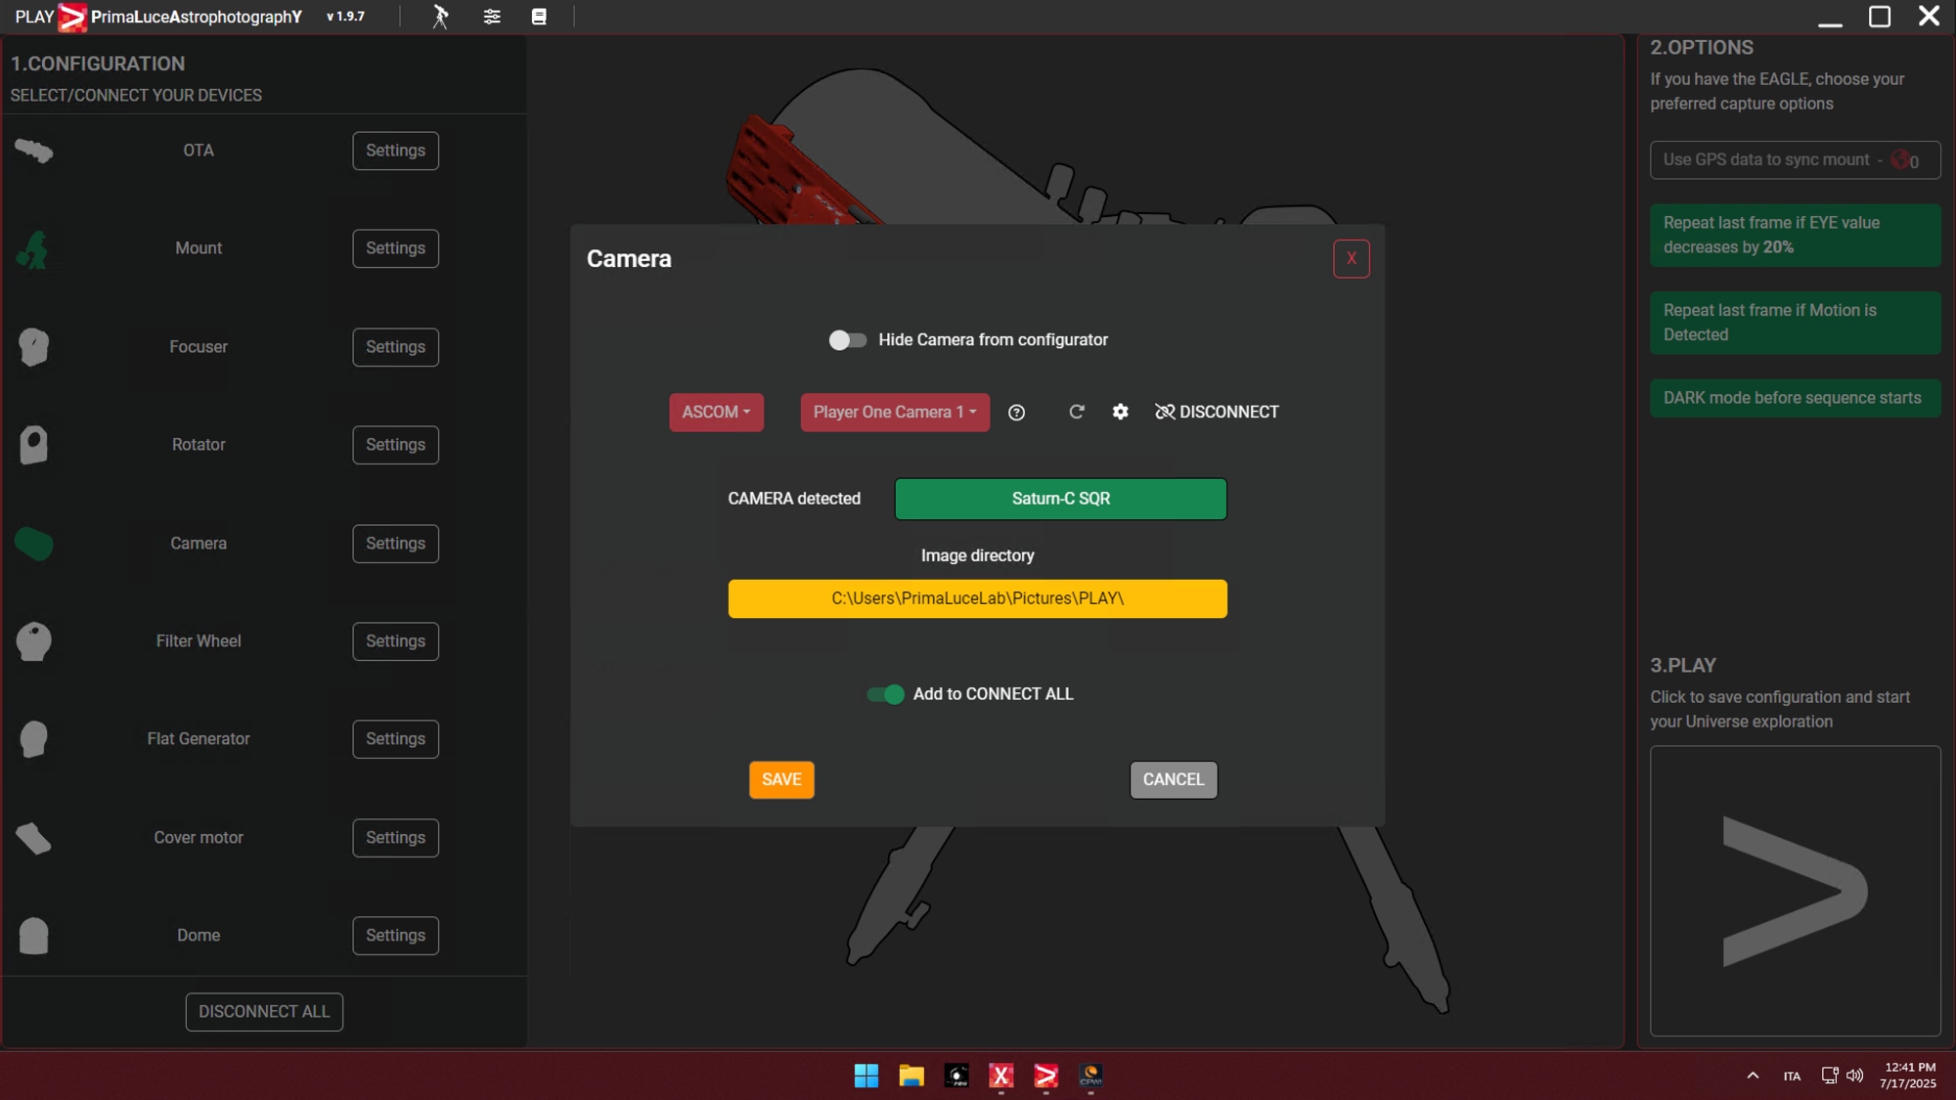Click the Dome device icon
Viewport: 1956px width, 1100px height.
click(x=33, y=936)
